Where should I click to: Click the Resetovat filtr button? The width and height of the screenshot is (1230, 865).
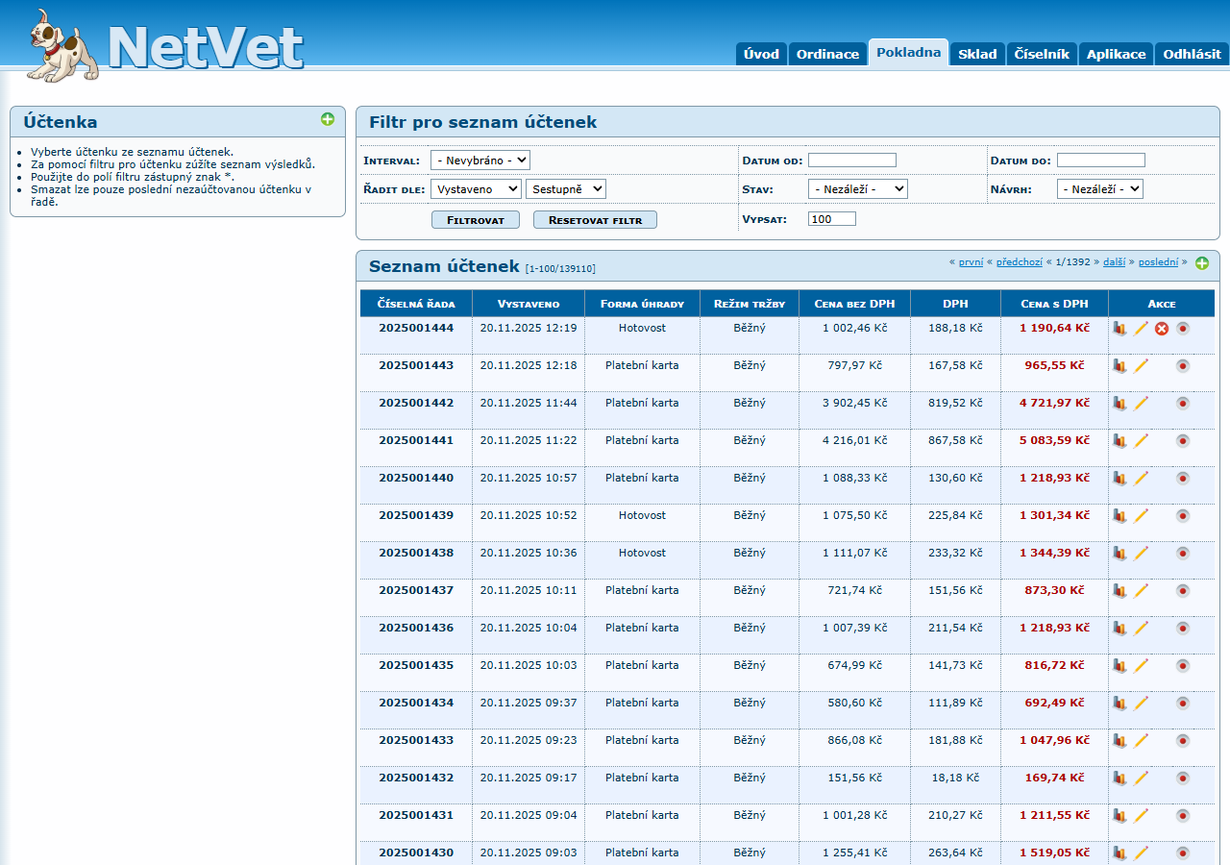click(x=595, y=220)
